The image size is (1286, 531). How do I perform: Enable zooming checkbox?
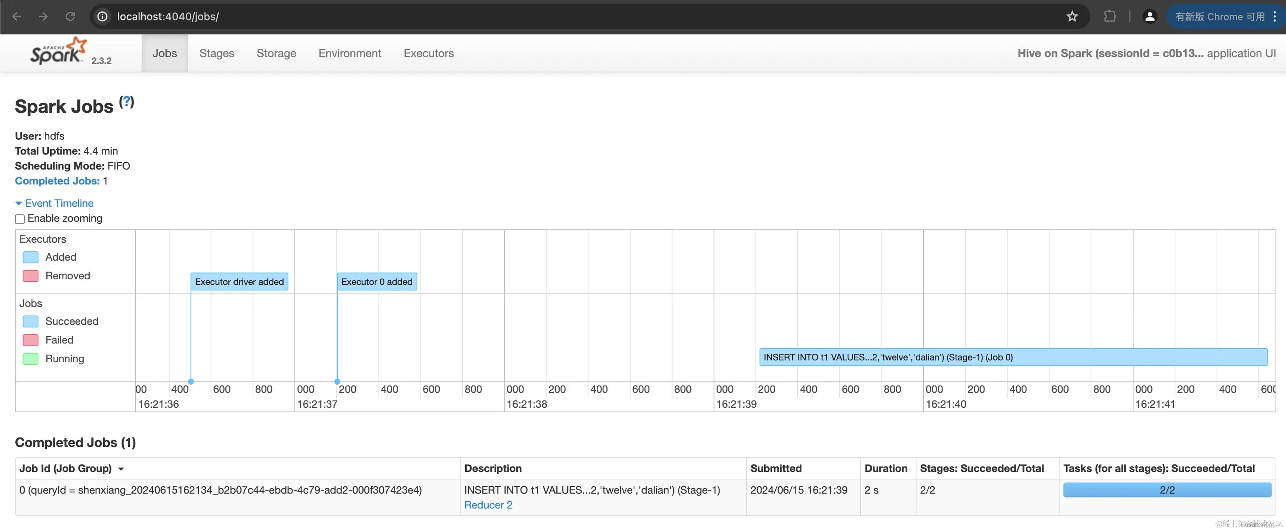pyautogui.click(x=20, y=219)
